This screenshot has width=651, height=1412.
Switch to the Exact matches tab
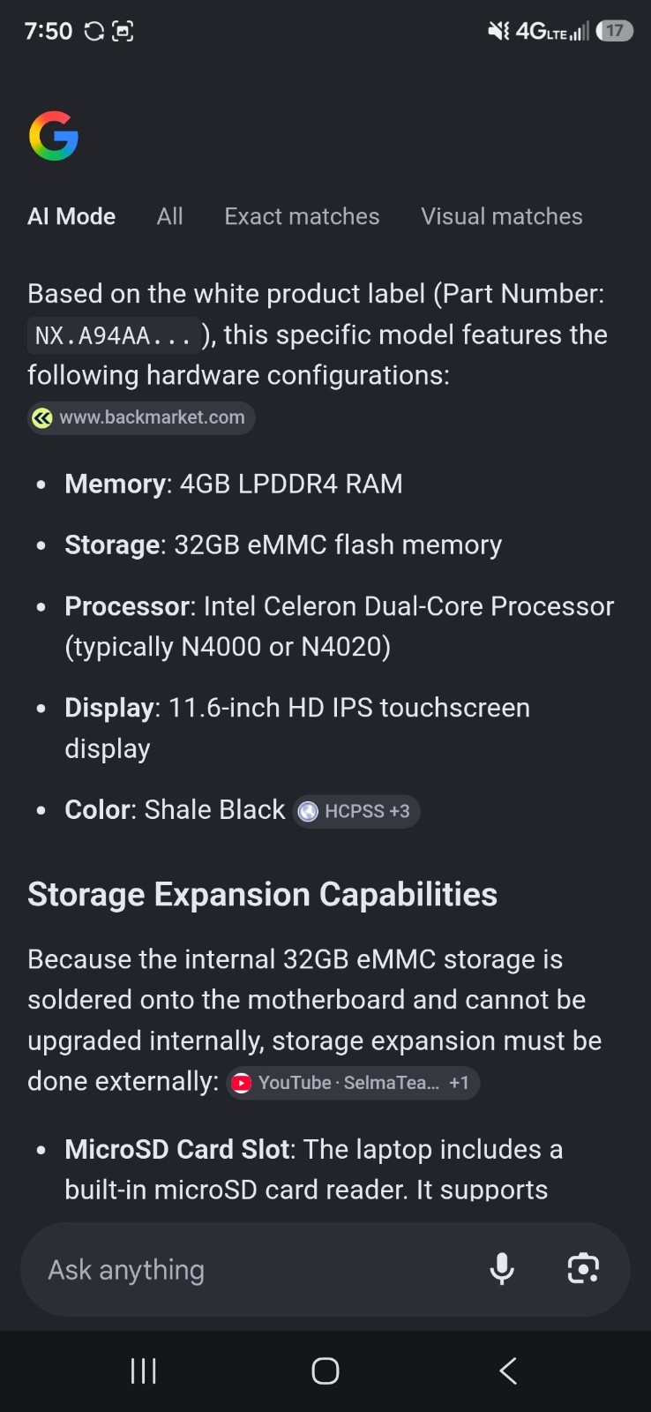[x=302, y=216]
